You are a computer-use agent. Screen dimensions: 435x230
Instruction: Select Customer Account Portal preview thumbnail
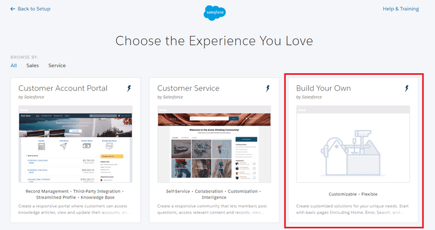pos(76,144)
